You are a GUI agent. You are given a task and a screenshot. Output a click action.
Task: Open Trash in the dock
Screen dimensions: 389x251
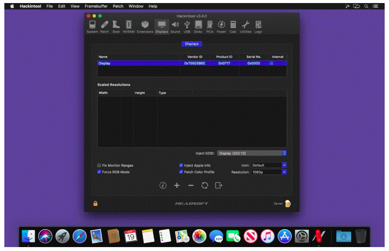[361, 236]
